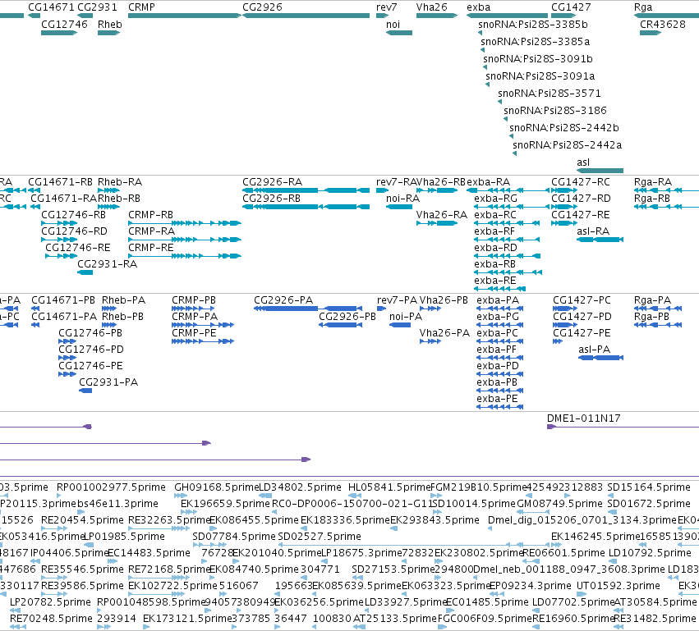Viewport: 699px width, 631px height.
Task: Select the CG1427-PE protein label
Action: (x=582, y=333)
